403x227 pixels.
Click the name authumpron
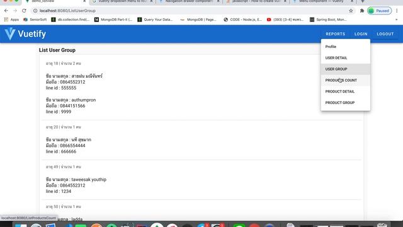coord(84,100)
